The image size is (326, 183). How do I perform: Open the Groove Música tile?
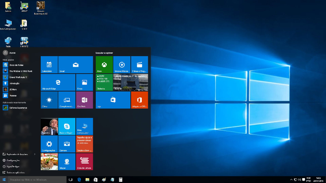pos(122,65)
